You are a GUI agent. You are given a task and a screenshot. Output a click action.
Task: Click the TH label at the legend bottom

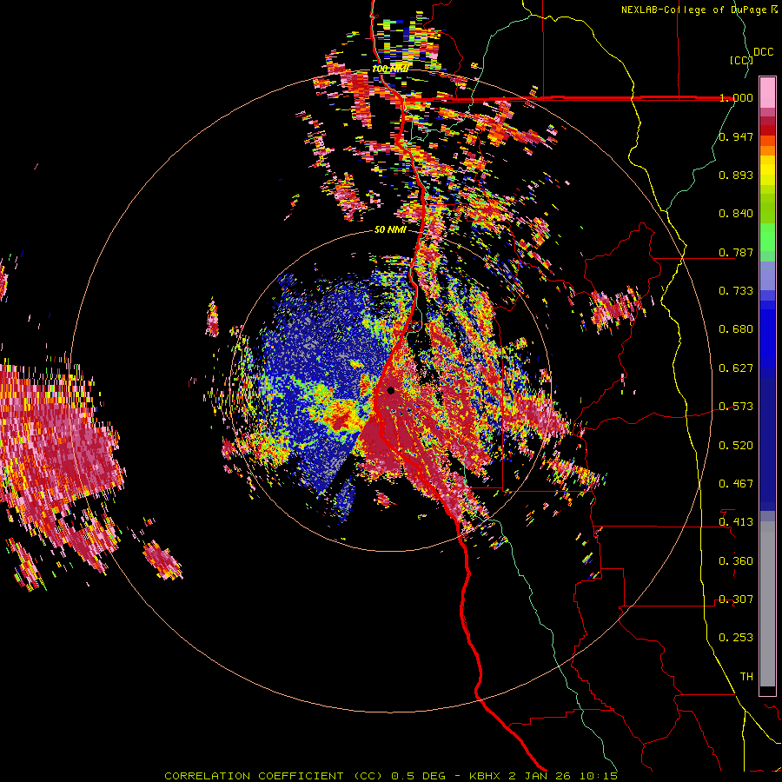pos(746,677)
